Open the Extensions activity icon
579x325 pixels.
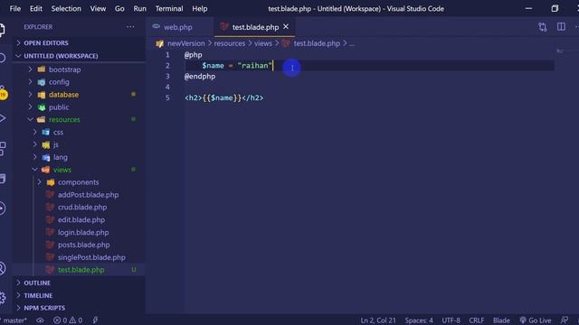[x=2, y=148]
